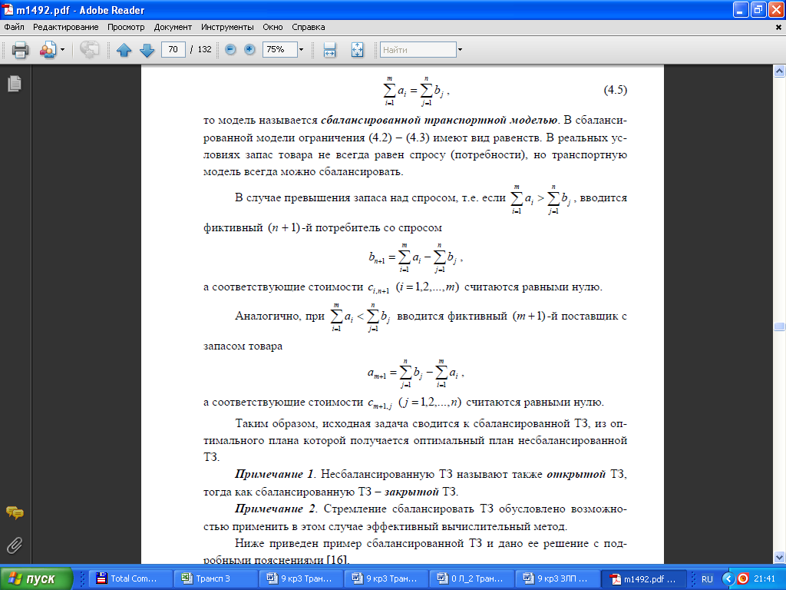Image resolution: width=786 pixels, height=590 pixels.
Task: Open the zoom level dropdown arrow
Action: (301, 49)
